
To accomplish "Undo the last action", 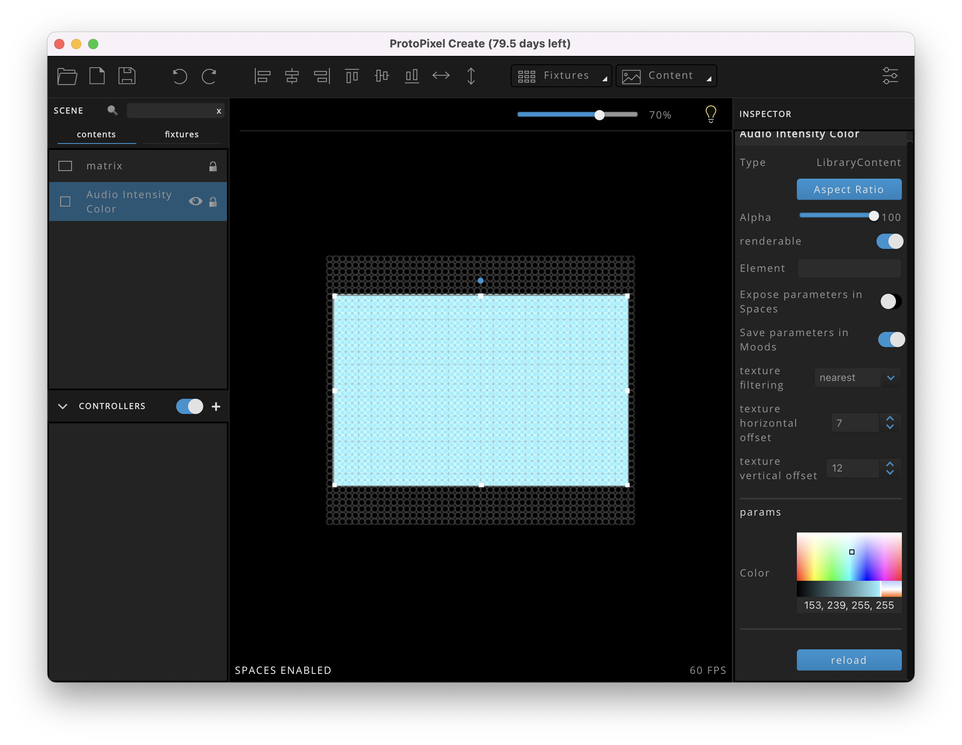I will [x=180, y=76].
